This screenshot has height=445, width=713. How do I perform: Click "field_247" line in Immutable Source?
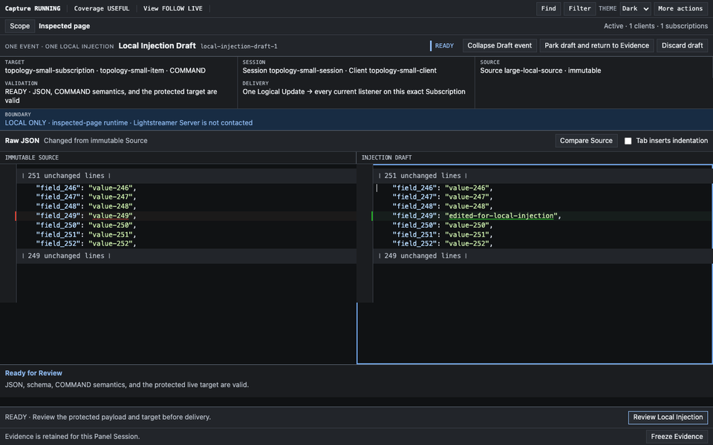click(86, 197)
